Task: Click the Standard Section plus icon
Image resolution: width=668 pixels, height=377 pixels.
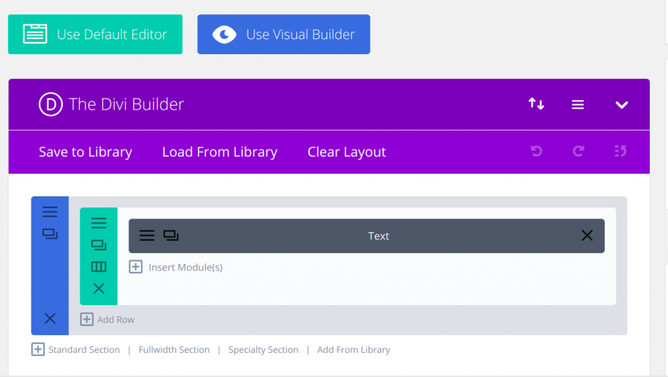Action: [38, 350]
